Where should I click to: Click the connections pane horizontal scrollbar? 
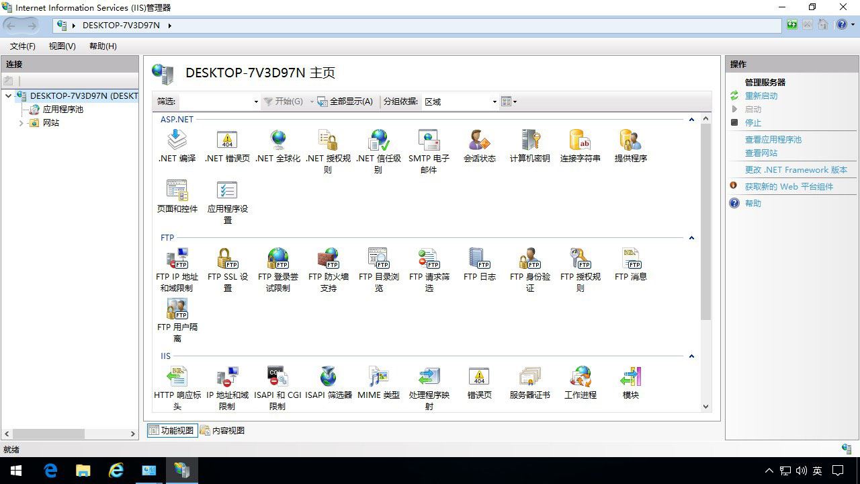pos(48,434)
